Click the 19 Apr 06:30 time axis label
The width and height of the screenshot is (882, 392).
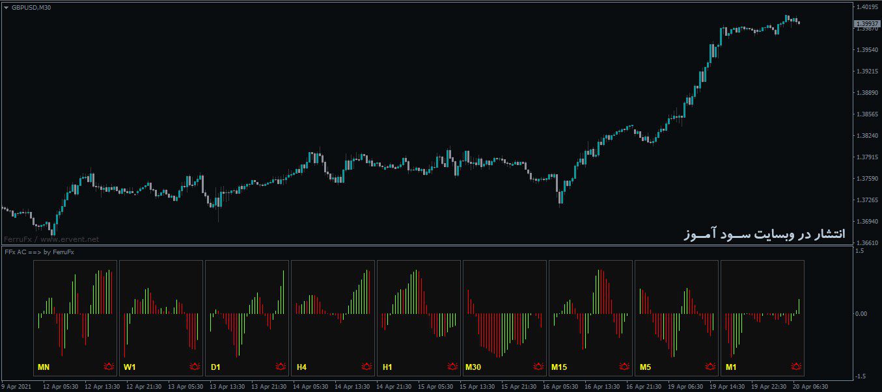[x=685, y=386]
